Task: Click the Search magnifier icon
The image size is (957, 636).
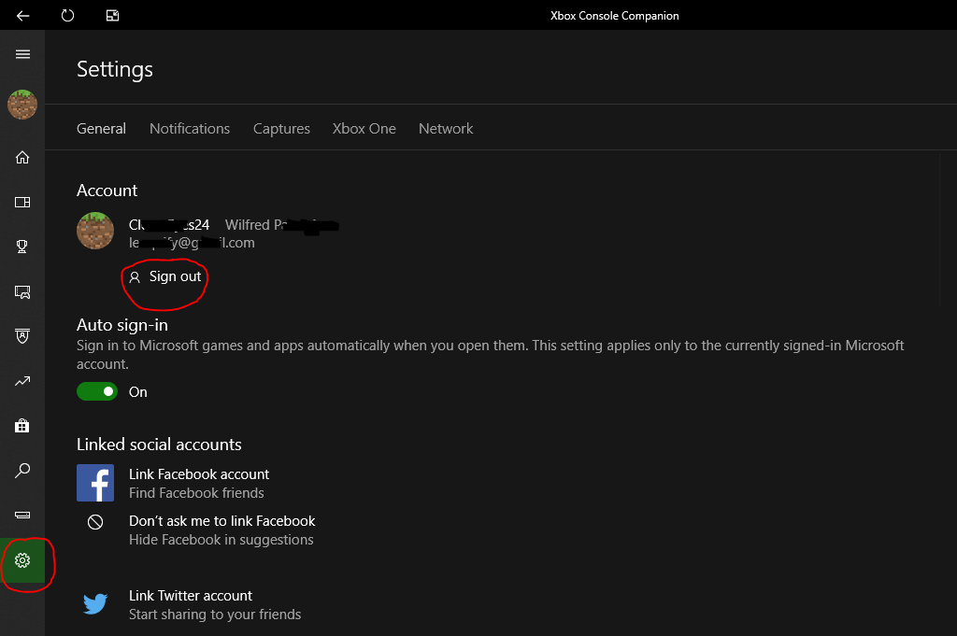Action: click(22, 470)
